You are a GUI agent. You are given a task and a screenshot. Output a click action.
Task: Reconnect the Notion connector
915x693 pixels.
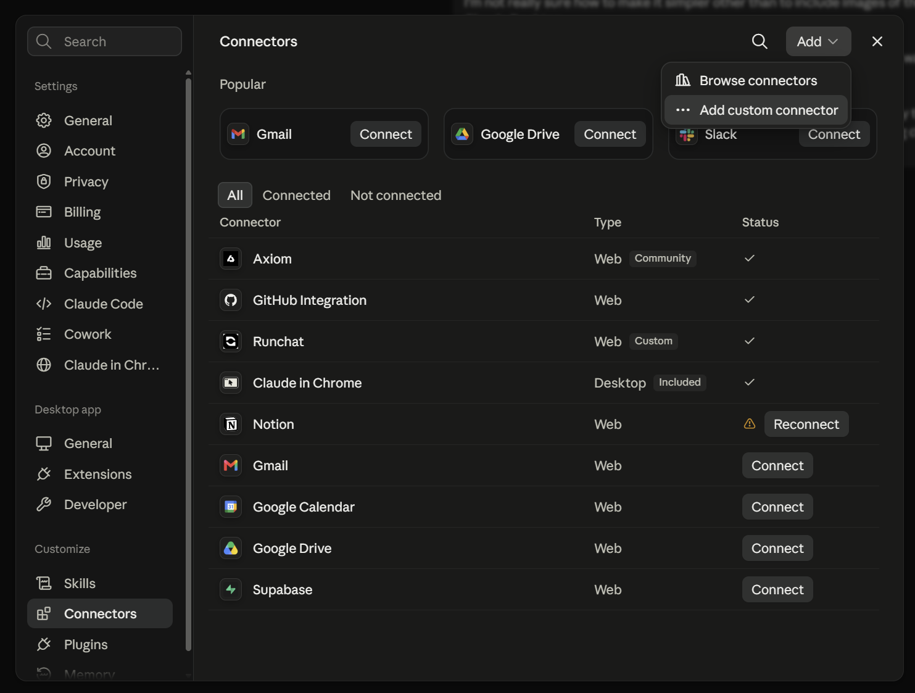click(806, 424)
